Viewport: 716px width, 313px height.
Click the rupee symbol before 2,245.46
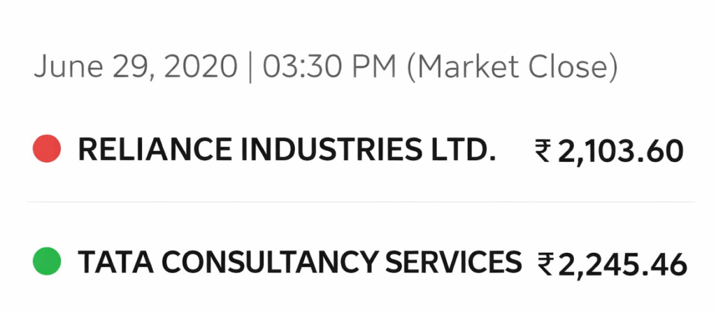point(546,264)
